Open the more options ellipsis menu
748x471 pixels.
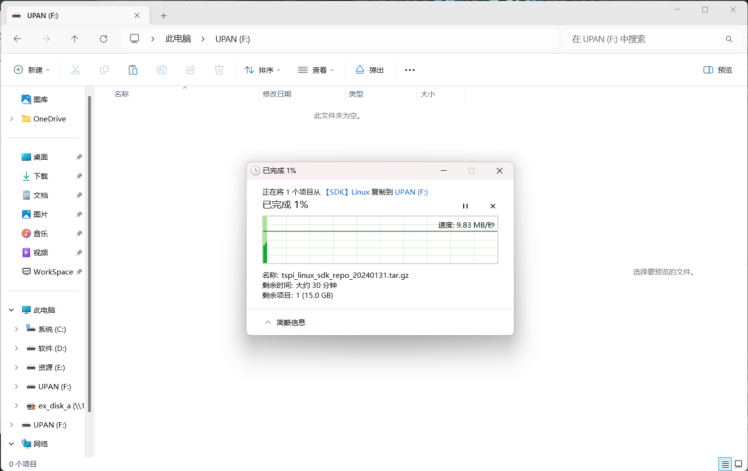[410, 70]
